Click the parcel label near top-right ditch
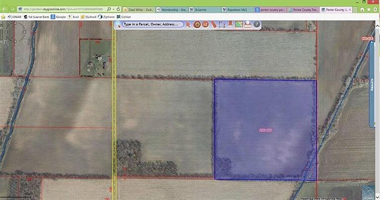Screen dimensions: 380x200 coord(368,39)
